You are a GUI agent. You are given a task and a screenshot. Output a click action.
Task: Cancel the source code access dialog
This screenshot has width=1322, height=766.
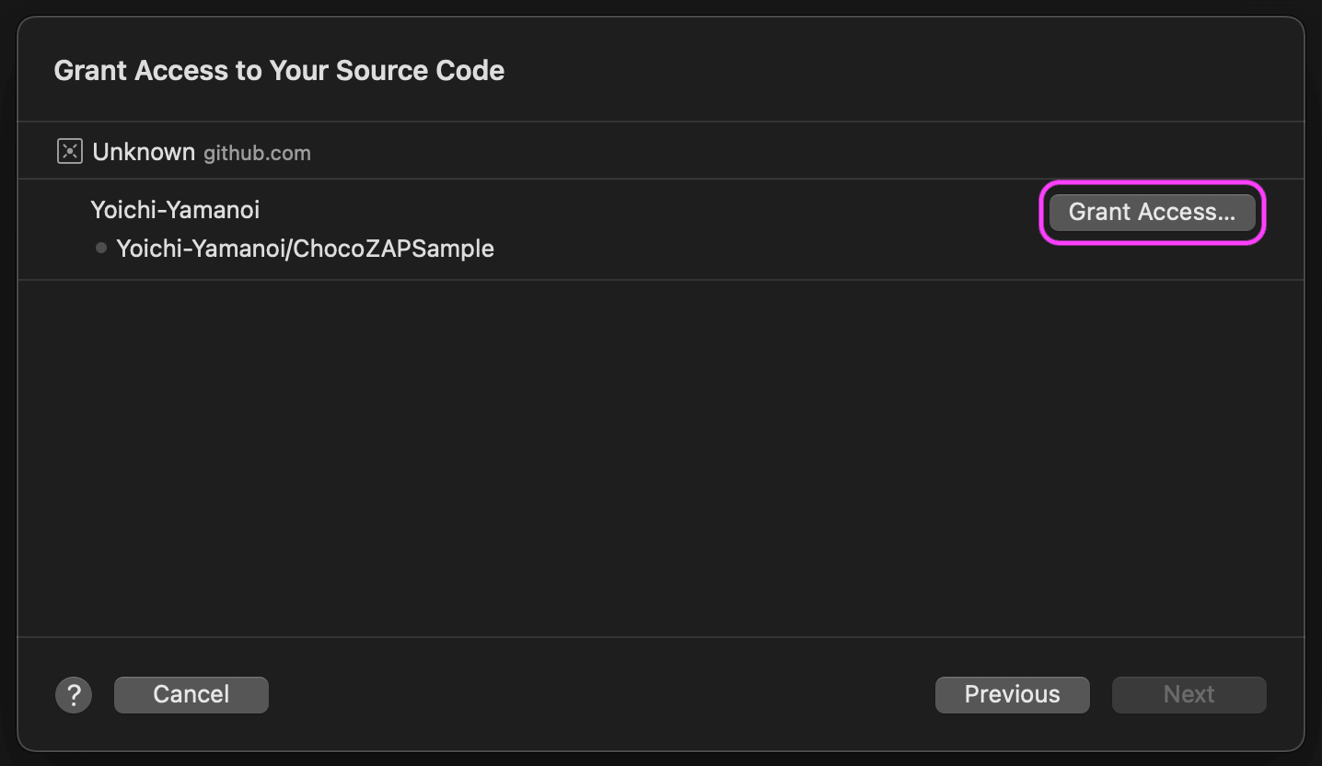click(191, 694)
